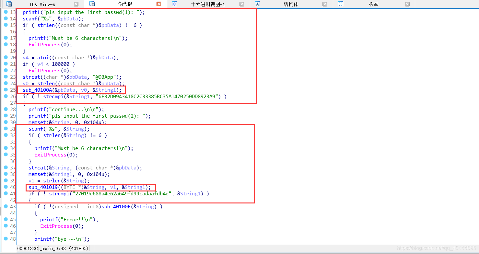Click the 十六进制视图-1 tab icon
Viewport: 479px width, 254px height.
tap(175, 4)
